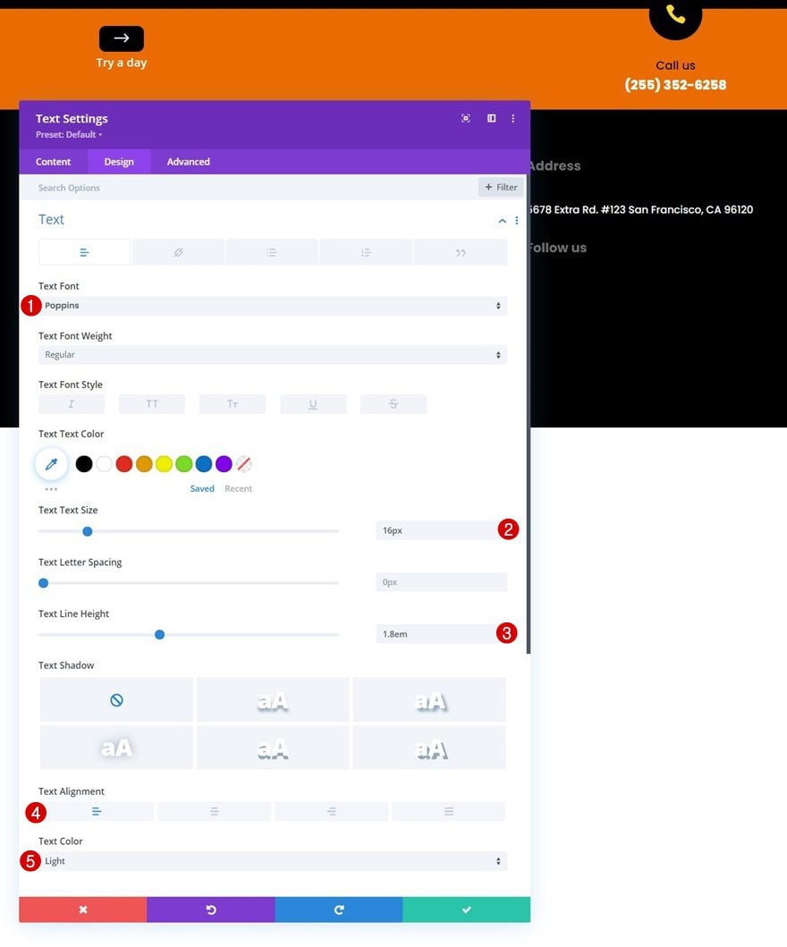This screenshot has height=947, width=787.
Task: Toggle italic font style
Action: tap(72, 404)
